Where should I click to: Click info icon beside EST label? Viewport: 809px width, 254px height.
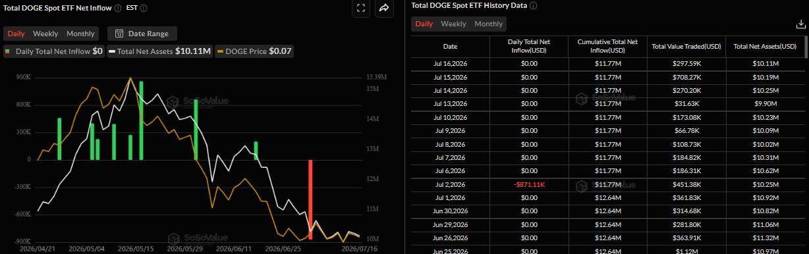point(144,8)
